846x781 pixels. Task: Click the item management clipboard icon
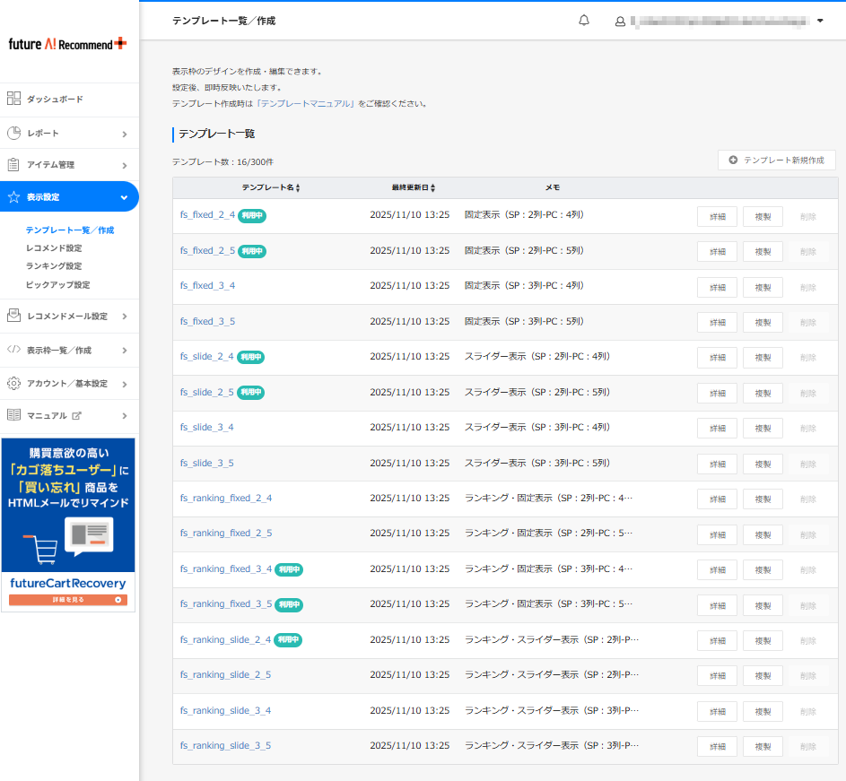pos(13,165)
